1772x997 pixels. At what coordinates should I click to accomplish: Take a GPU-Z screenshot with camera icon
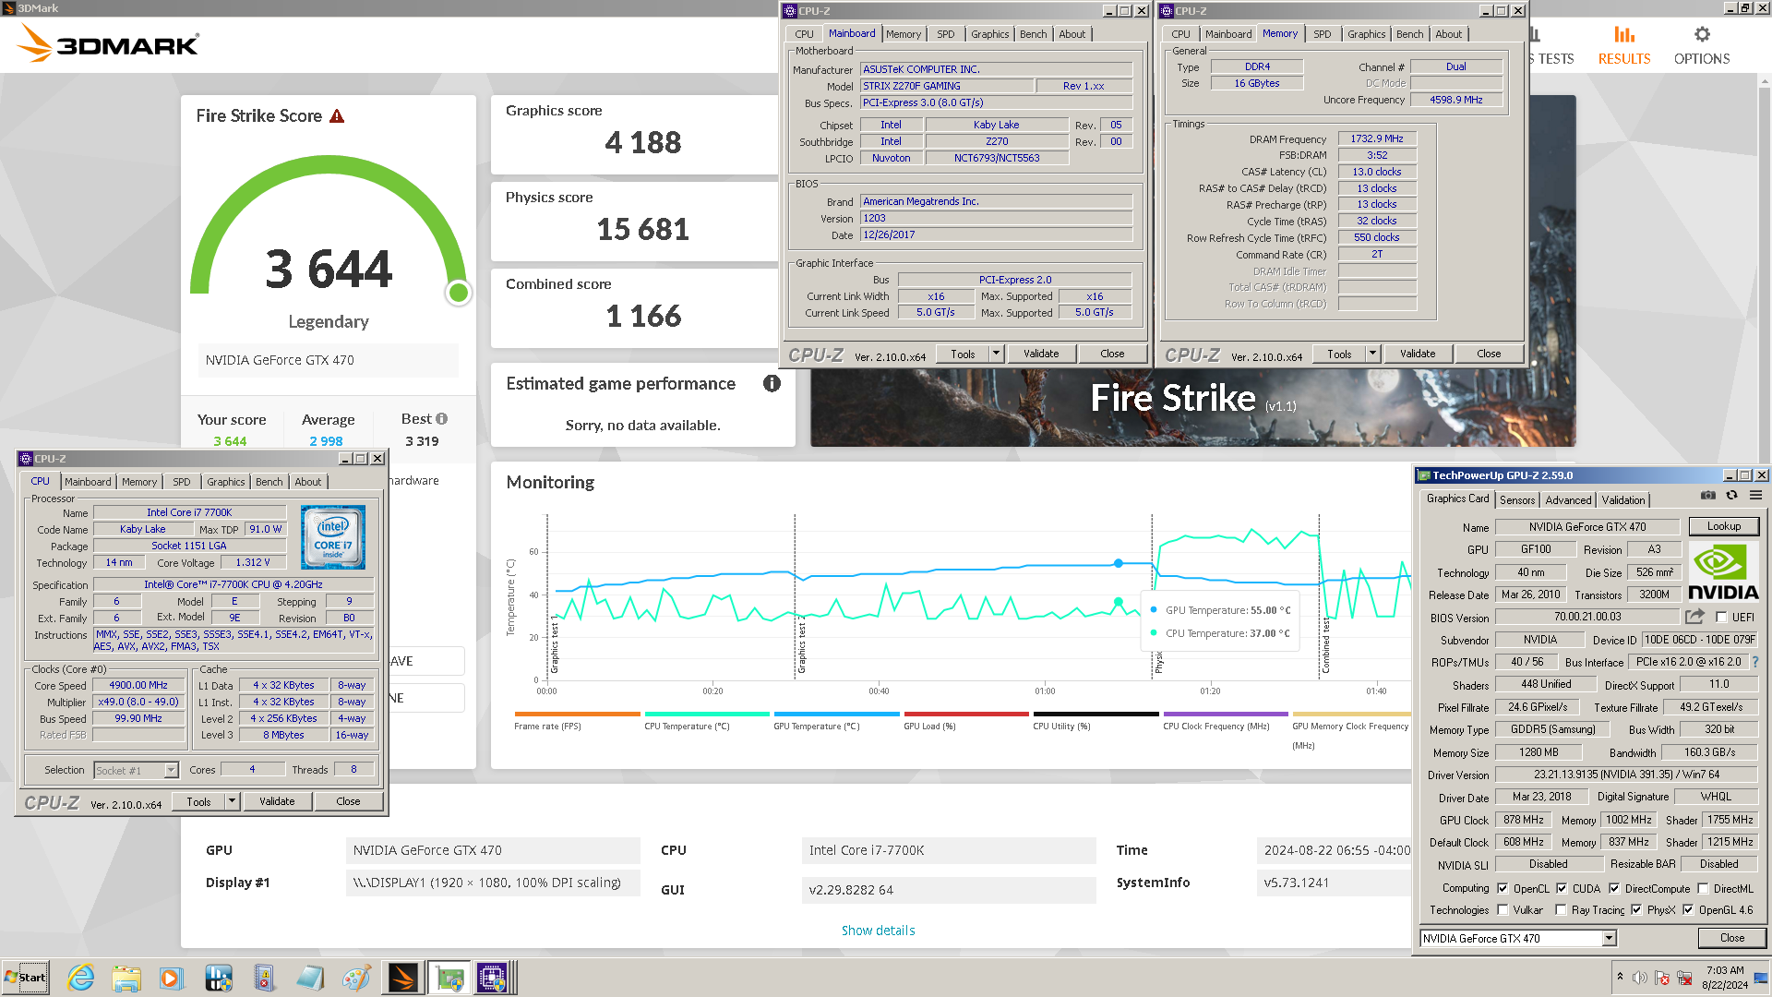1708,496
